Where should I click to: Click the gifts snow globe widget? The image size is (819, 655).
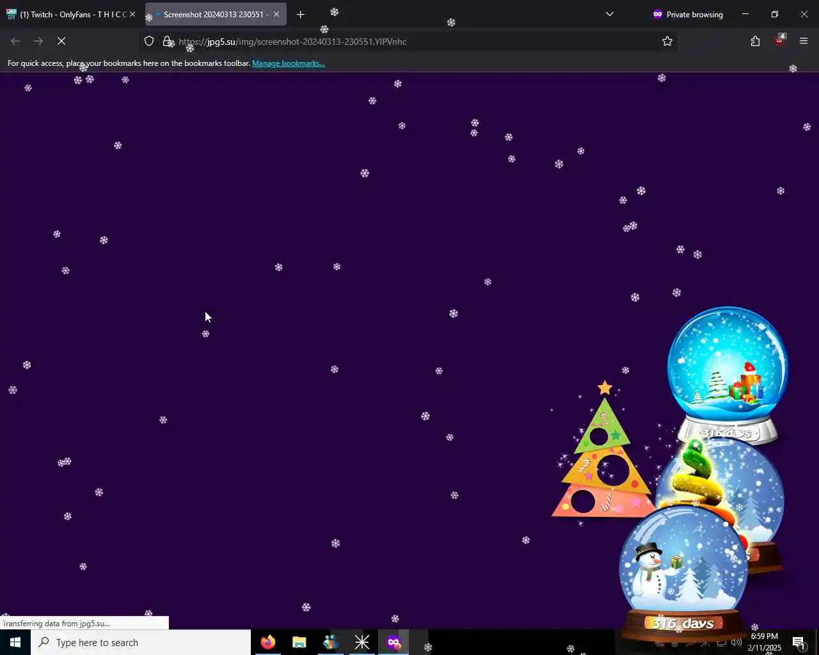tap(728, 376)
